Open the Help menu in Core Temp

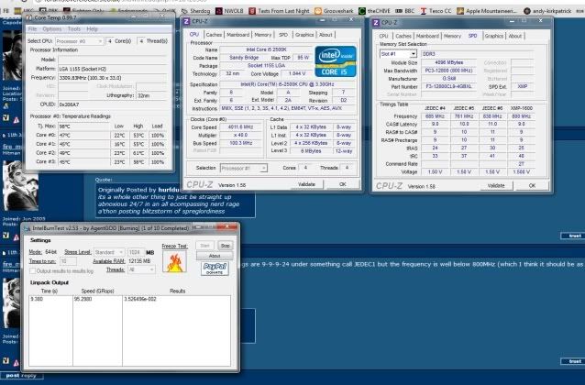[92, 29]
